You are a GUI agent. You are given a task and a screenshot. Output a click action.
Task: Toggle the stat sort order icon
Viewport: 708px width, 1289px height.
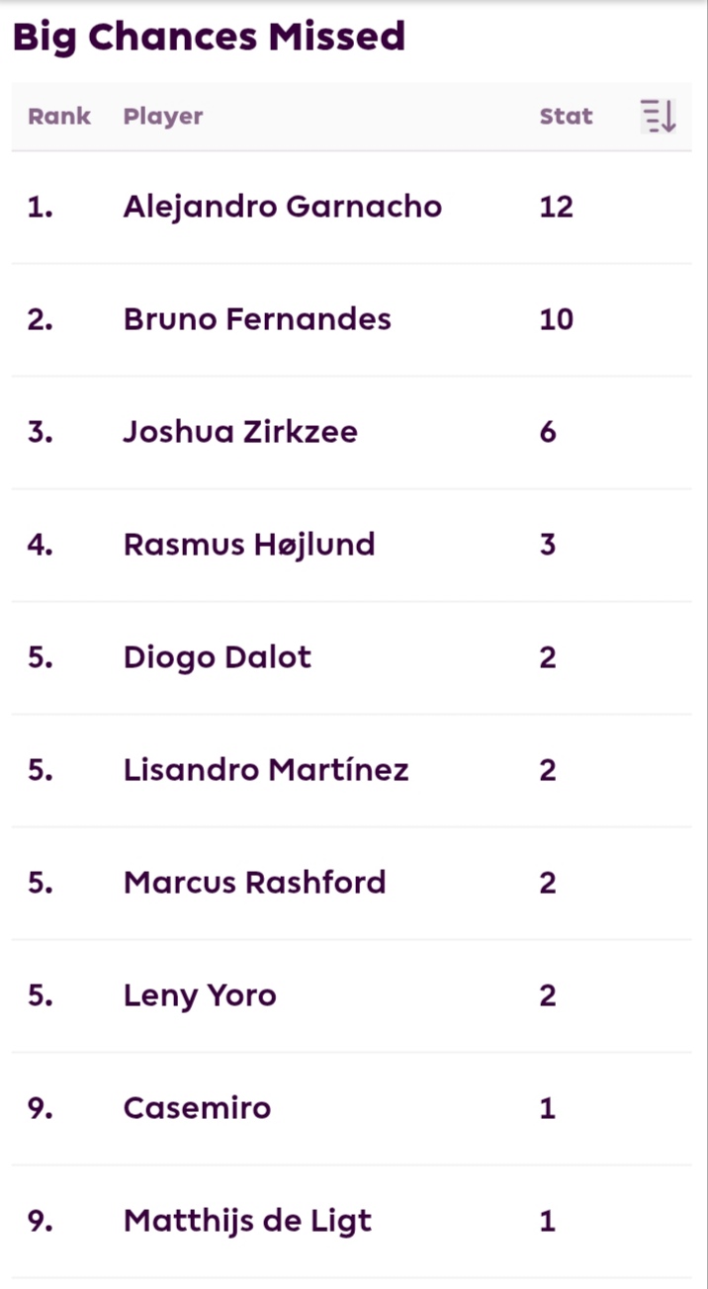tap(658, 117)
